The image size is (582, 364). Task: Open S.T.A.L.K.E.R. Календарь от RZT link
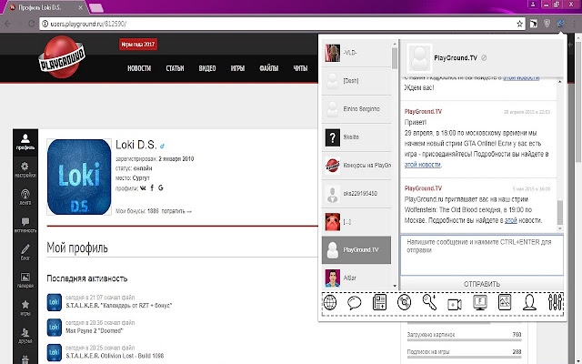pos(119,306)
